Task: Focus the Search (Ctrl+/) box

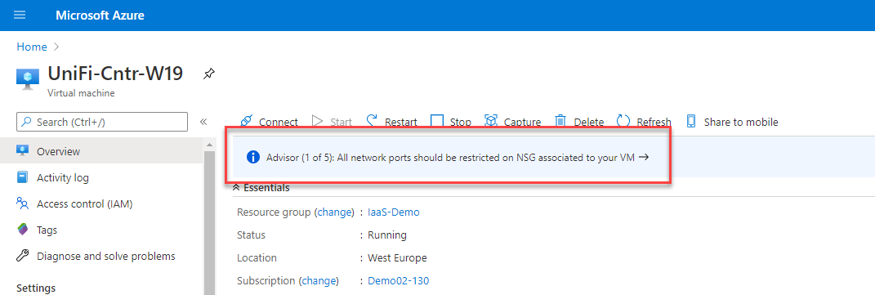Action: click(x=102, y=122)
